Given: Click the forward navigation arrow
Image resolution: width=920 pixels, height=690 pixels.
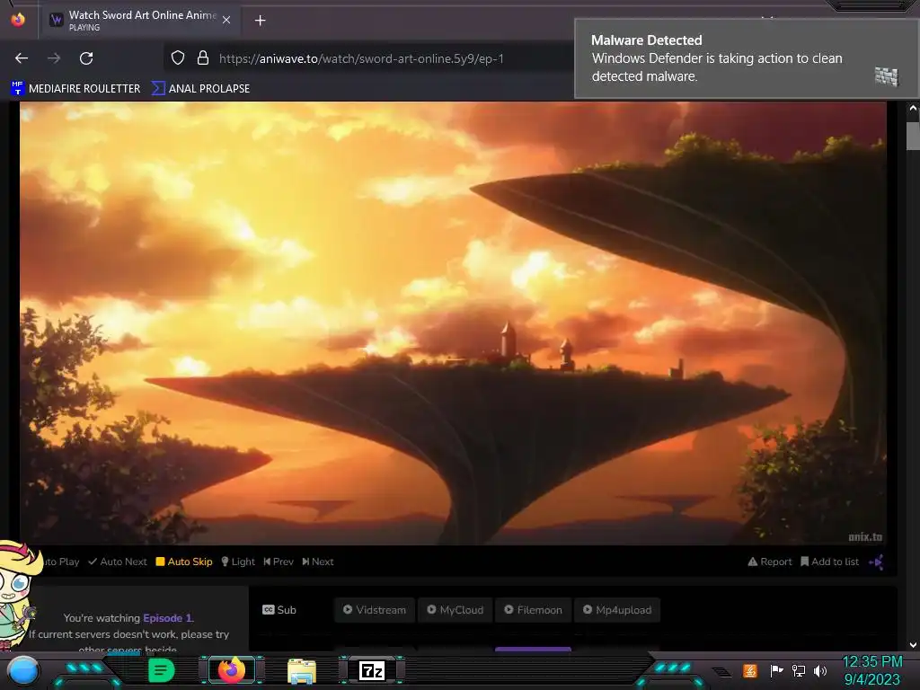Looking at the screenshot, I should tap(54, 58).
